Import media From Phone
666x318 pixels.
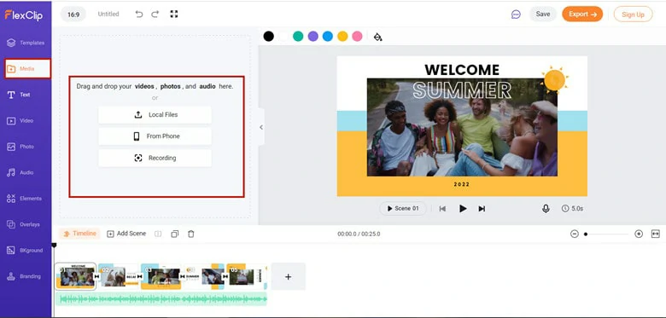pyautogui.click(x=155, y=136)
